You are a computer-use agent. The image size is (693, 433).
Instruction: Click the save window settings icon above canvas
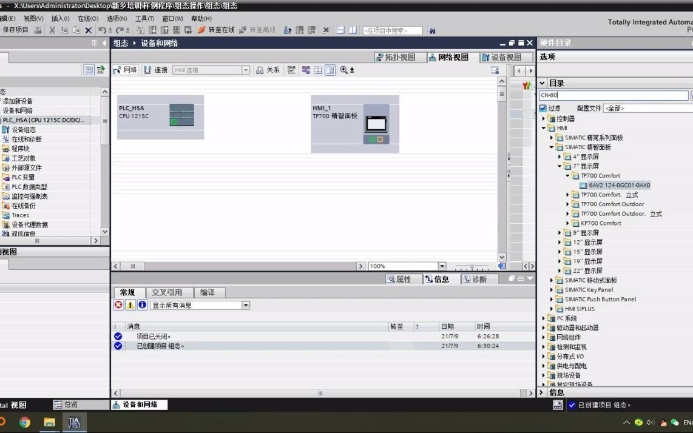pyautogui.click(x=495, y=70)
